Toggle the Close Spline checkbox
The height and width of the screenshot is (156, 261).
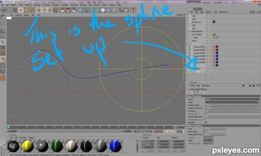tap(204, 132)
